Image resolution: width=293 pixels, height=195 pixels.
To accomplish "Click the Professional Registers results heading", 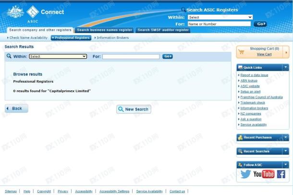I will tap(33, 82).
